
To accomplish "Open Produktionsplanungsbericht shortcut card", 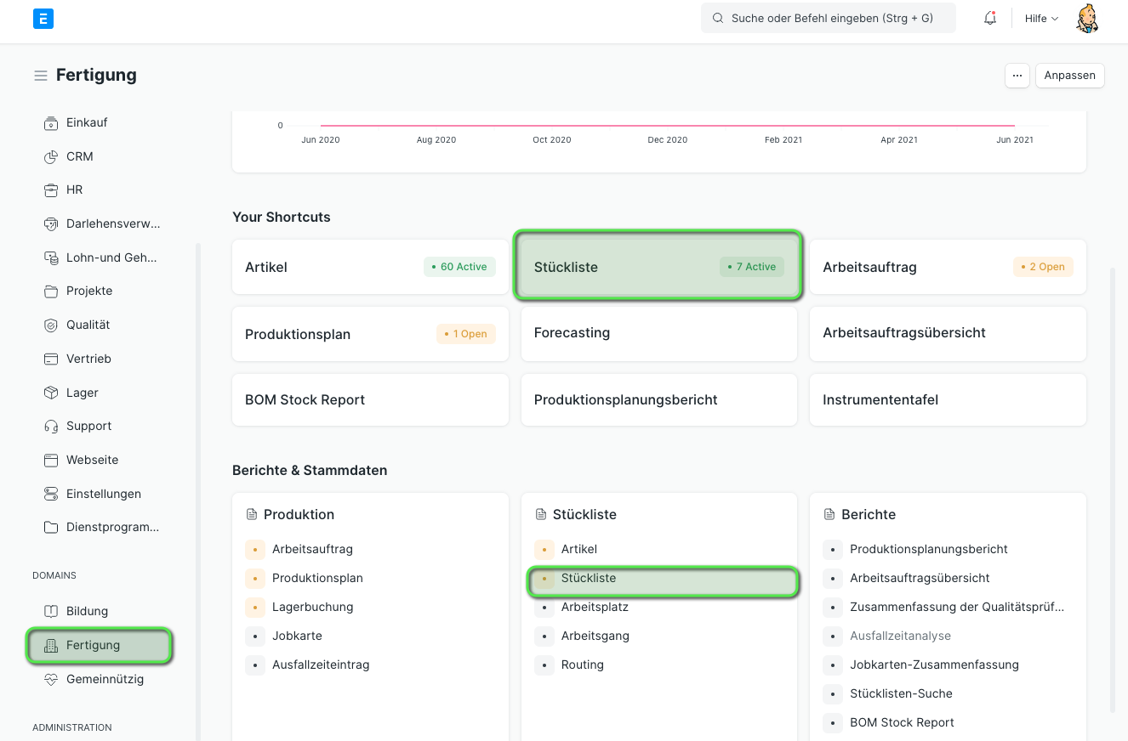I will (658, 399).
